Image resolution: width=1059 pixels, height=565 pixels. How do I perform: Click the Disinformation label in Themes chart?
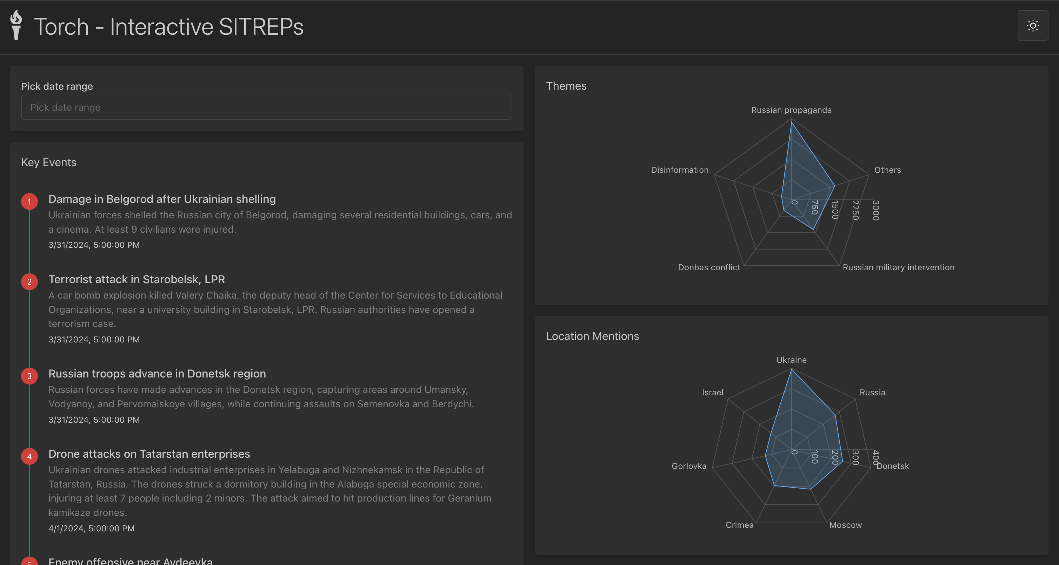(x=680, y=170)
